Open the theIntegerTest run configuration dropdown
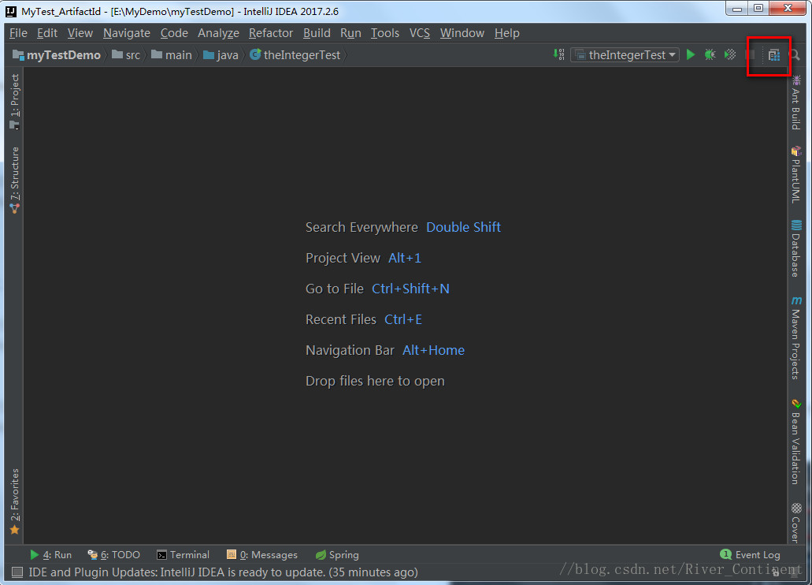The image size is (812, 585). 625,54
